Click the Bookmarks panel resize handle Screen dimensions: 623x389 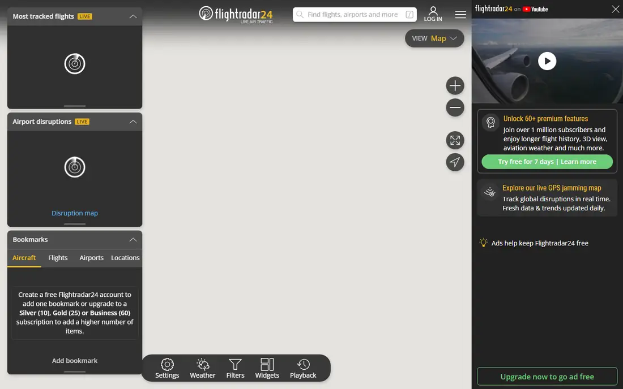tap(75, 371)
